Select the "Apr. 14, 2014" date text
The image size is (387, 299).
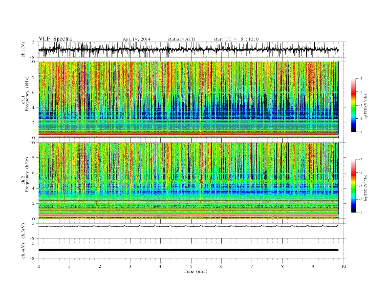[136, 39]
